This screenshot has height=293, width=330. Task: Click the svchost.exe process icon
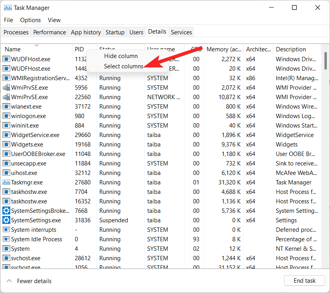6,258
